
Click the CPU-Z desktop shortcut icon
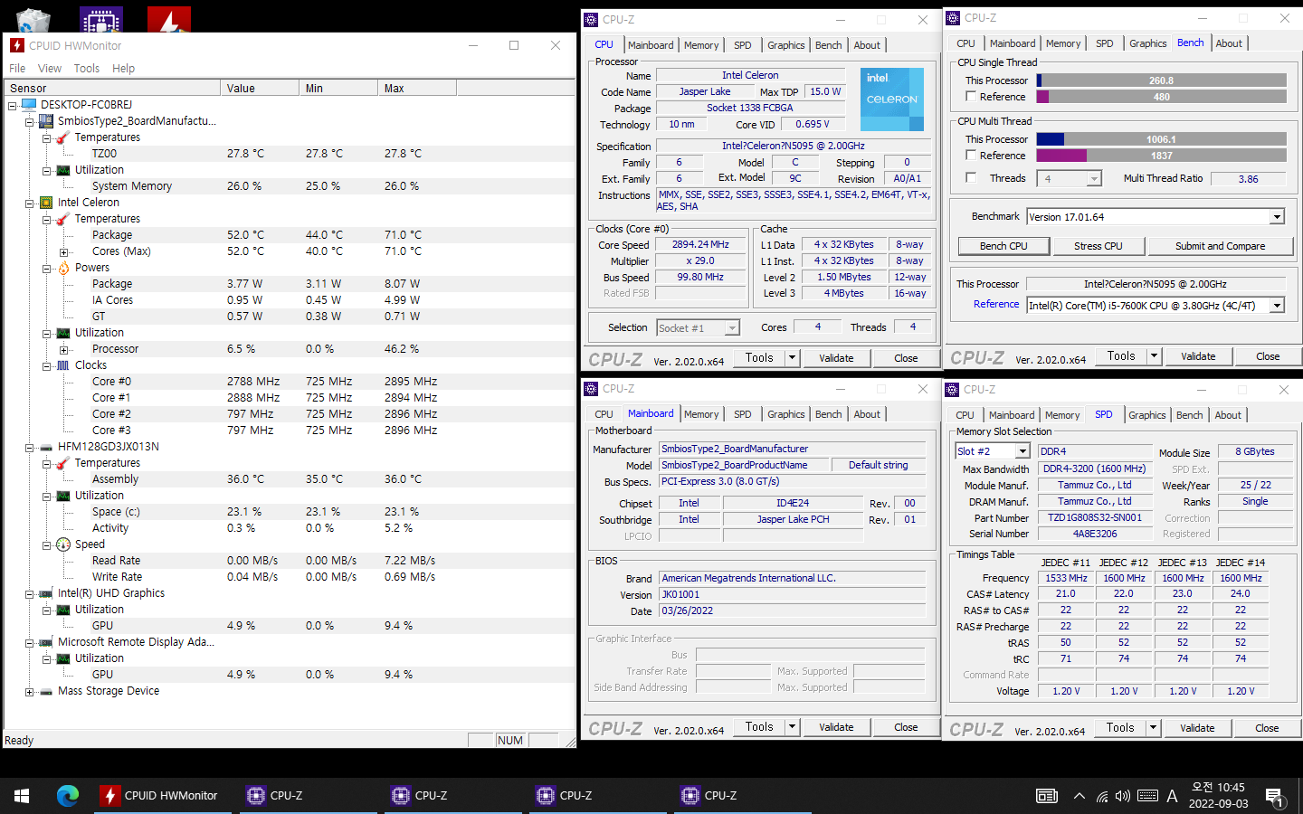(x=100, y=19)
